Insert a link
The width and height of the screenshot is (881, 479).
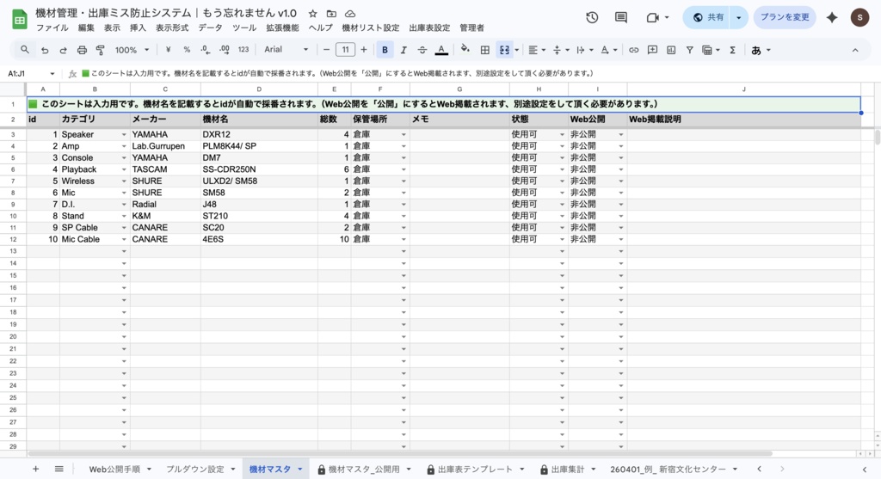click(634, 50)
